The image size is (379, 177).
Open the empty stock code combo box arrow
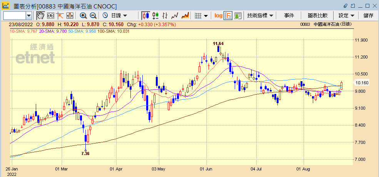point(29,16)
